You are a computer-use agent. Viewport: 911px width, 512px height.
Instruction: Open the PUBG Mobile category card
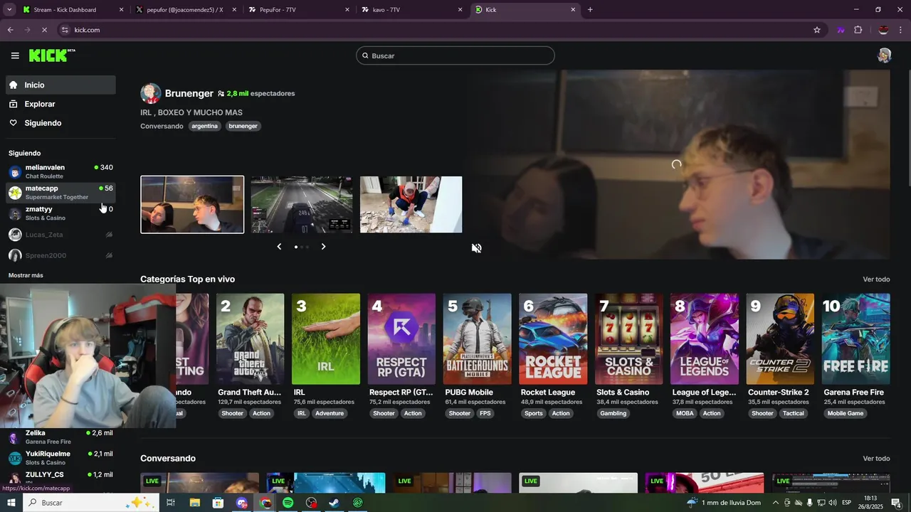click(x=477, y=339)
